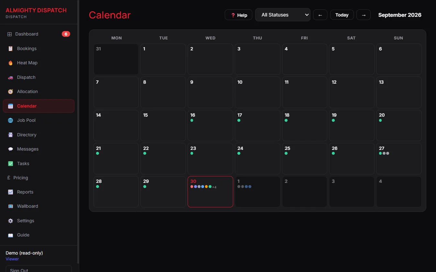This screenshot has height=272, width=436.
Task: Click the Demo (read-only) user label
Action: (24, 253)
